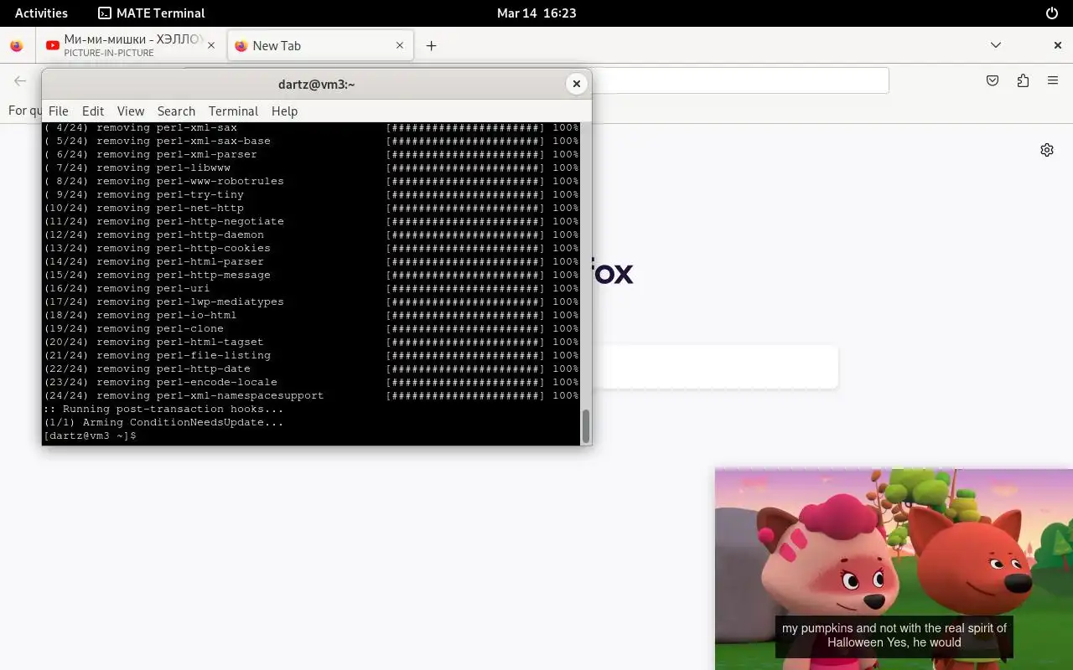Open the Activities overview

[x=41, y=13]
